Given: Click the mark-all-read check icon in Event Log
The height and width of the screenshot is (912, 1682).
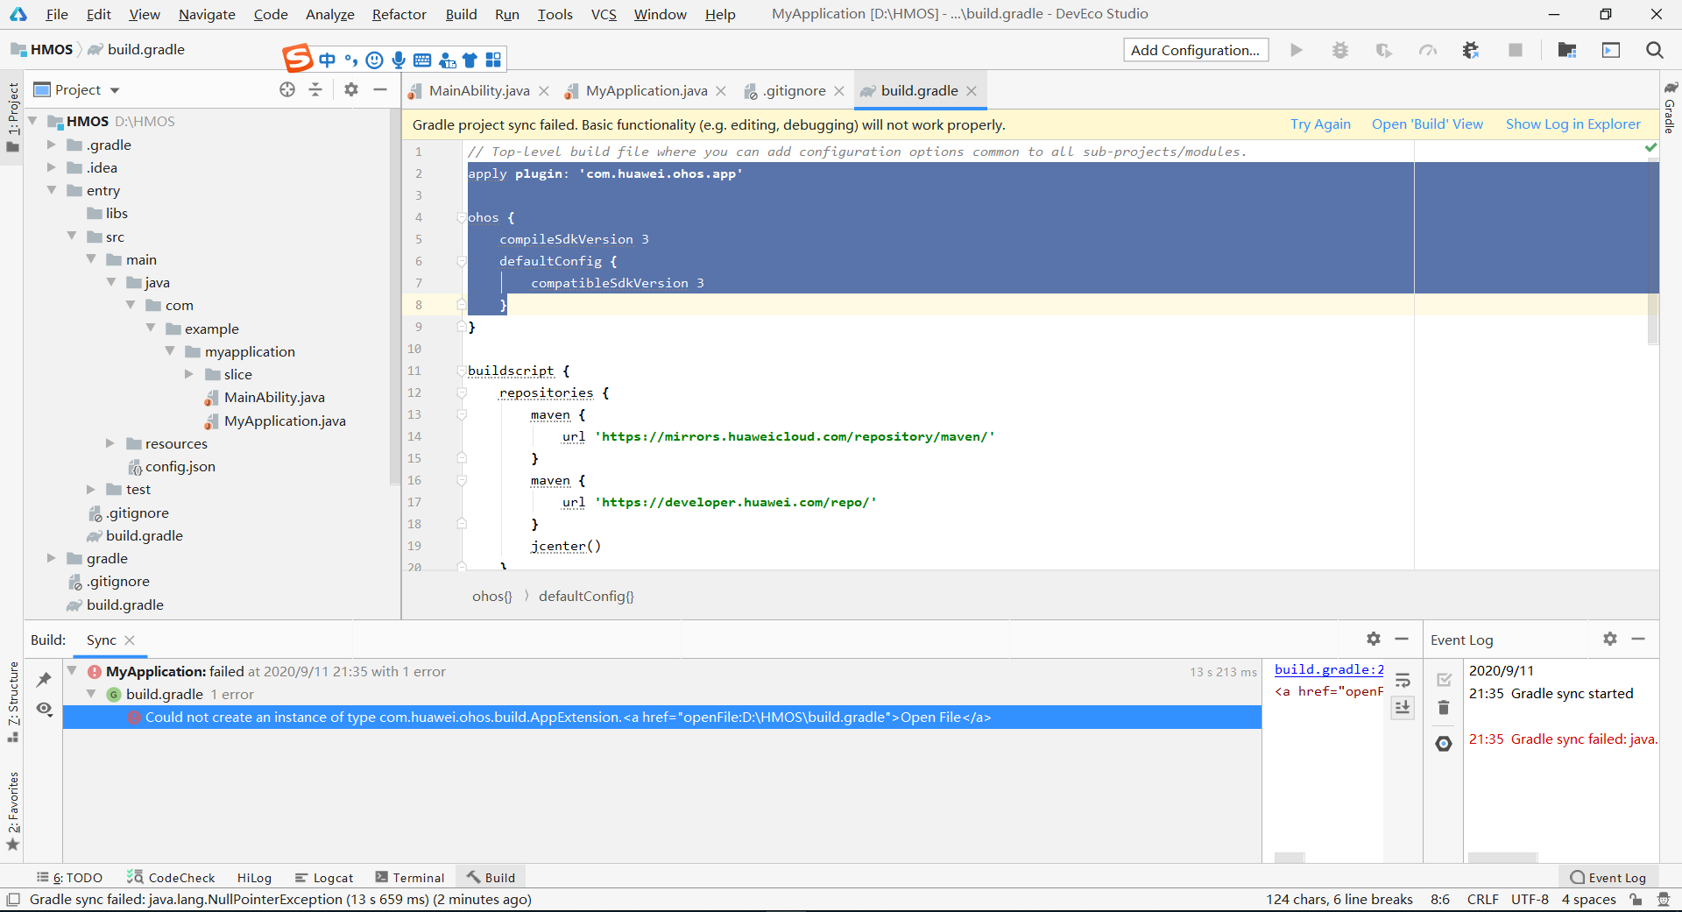Looking at the screenshot, I should (x=1444, y=680).
